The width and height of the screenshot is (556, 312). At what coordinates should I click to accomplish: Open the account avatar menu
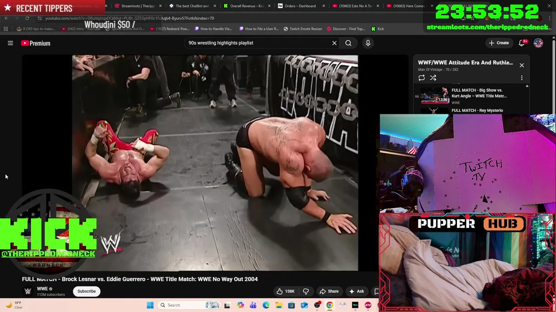(x=538, y=43)
